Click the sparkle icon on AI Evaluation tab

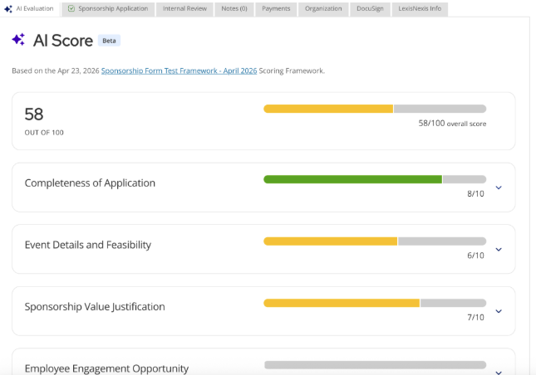(8, 9)
